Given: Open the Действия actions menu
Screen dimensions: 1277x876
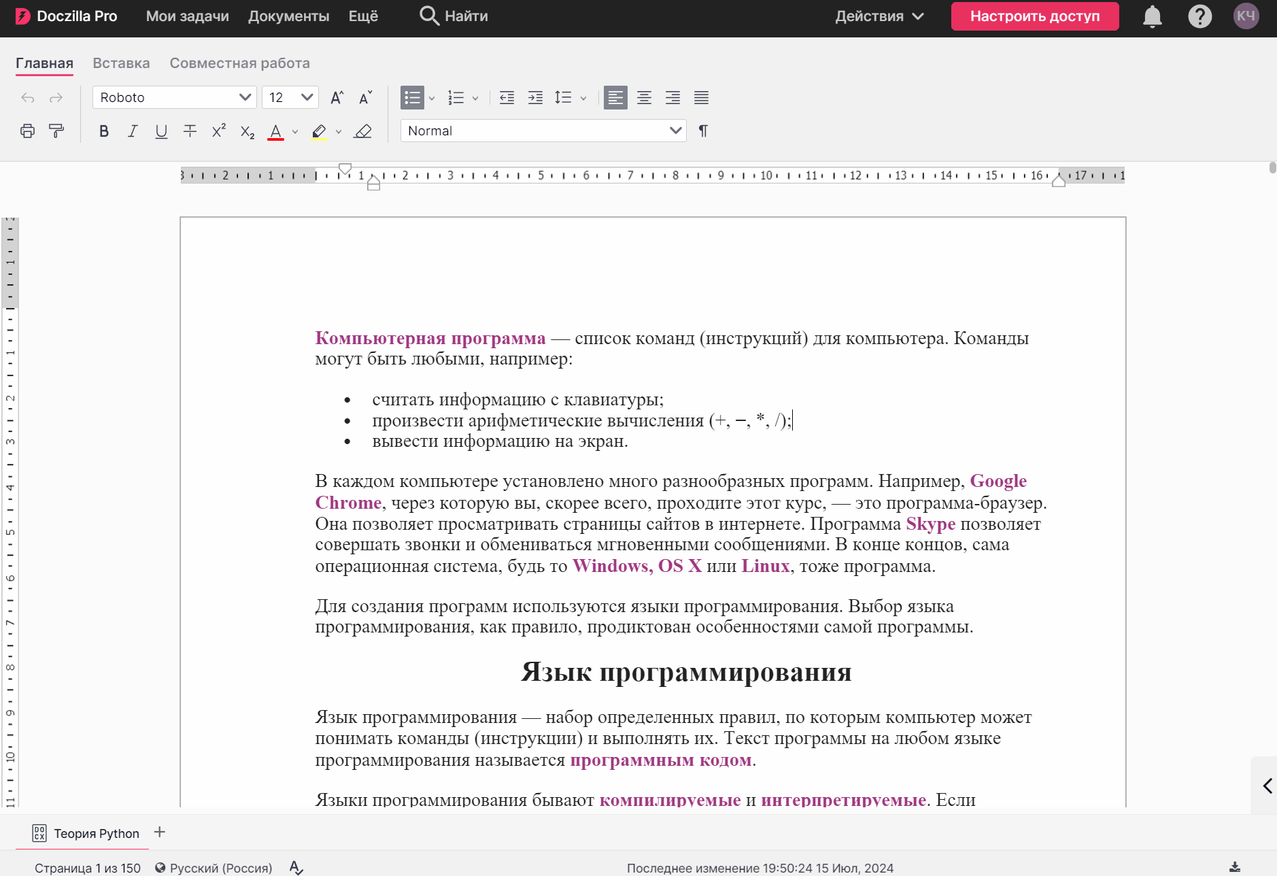Looking at the screenshot, I should 879,16.
